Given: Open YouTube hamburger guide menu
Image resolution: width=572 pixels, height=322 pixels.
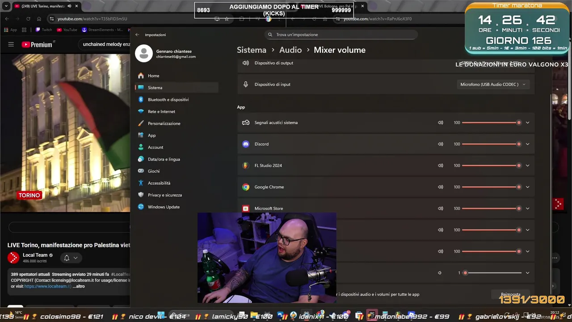Looking at the screenshot, I should click(x=11, y=44).
